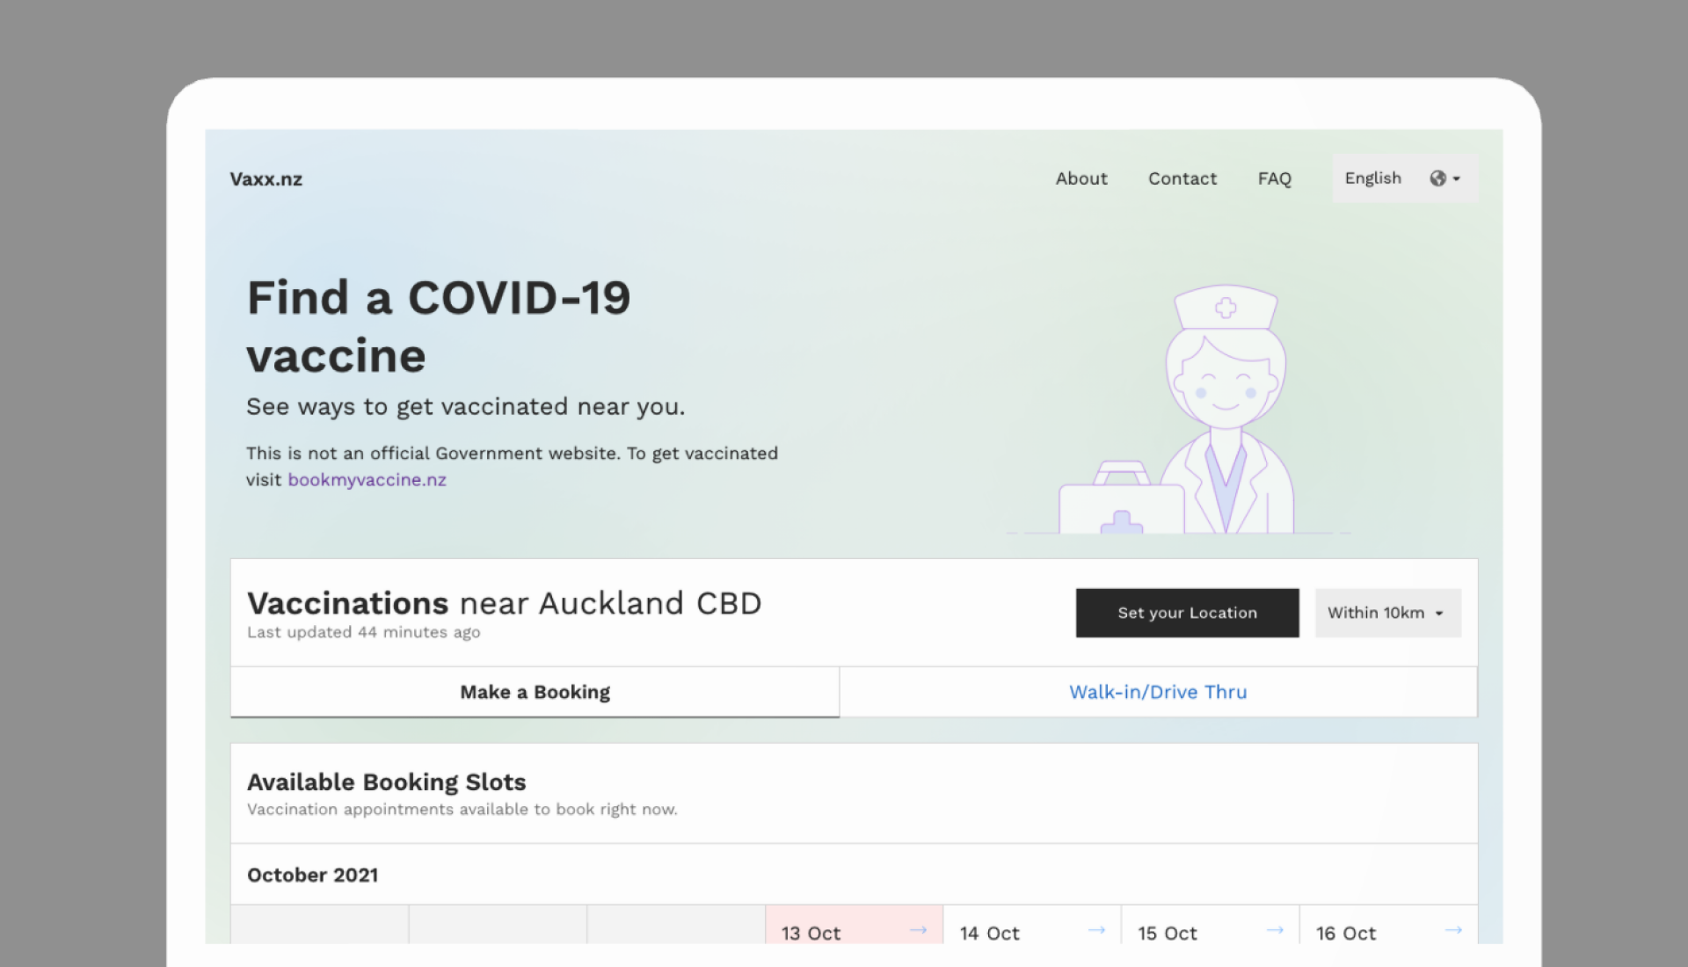The image size is (1688, 967).
Task: Click the October 2021 month label
Action: click(312, 875)
